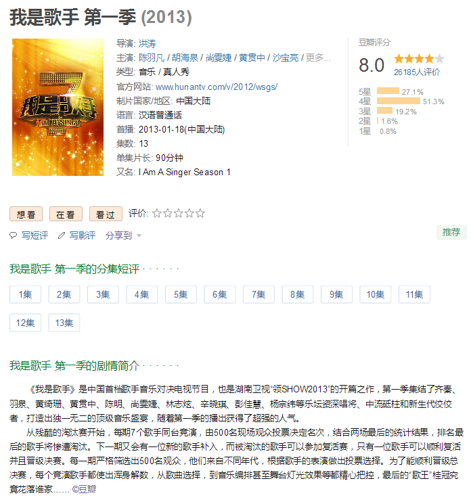Rate four stars in 评价 row

point(189,213)
